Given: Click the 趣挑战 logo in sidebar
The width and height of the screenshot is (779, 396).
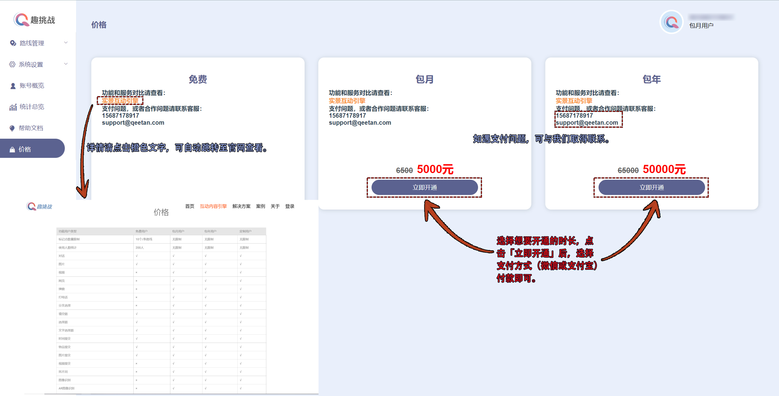Looking at the screenshot, I should [34, 20].
